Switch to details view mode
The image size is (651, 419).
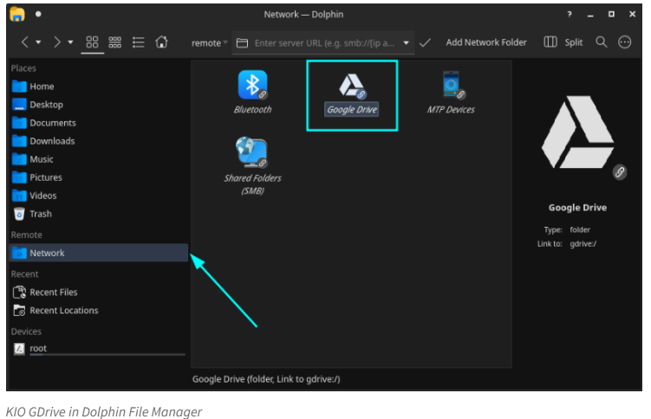(138, 42)
